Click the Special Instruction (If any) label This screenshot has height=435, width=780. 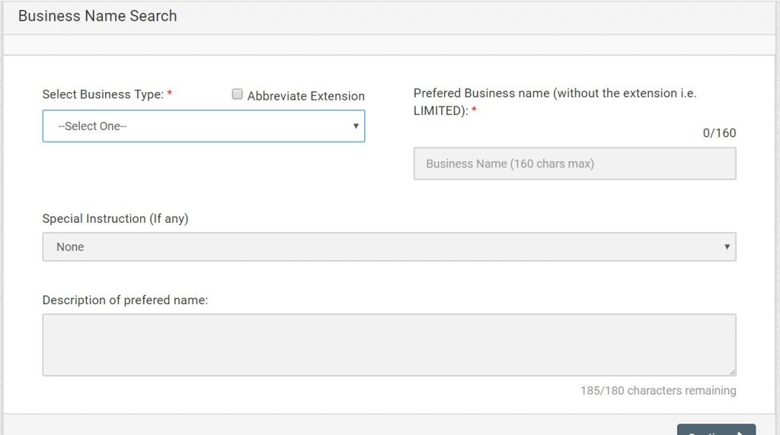pos(115,218)
